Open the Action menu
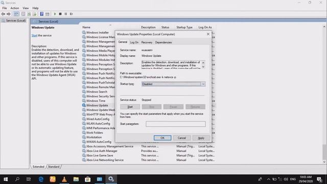 15,8
